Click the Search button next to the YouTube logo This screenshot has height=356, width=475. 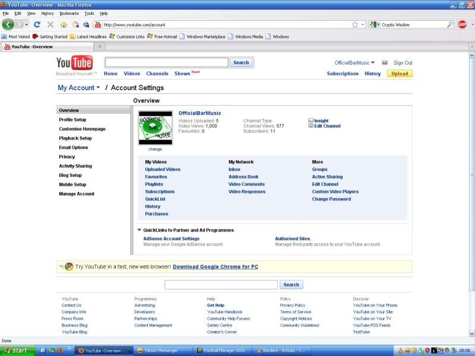tap(241, 63)
